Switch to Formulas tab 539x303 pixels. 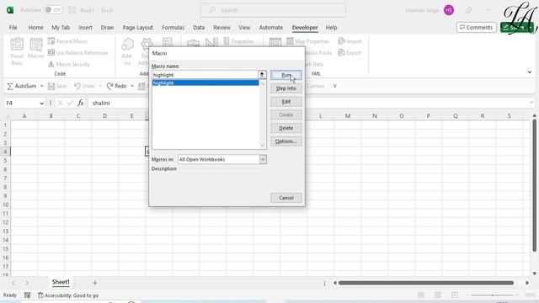click(x=173, y=28)
